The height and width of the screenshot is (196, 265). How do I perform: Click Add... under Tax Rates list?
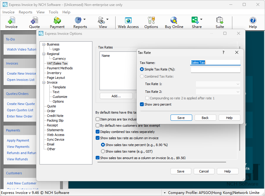116,96
